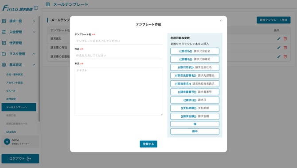Insert the 御中 honorific button
The image size is (297, 168).
click(195, 131)
